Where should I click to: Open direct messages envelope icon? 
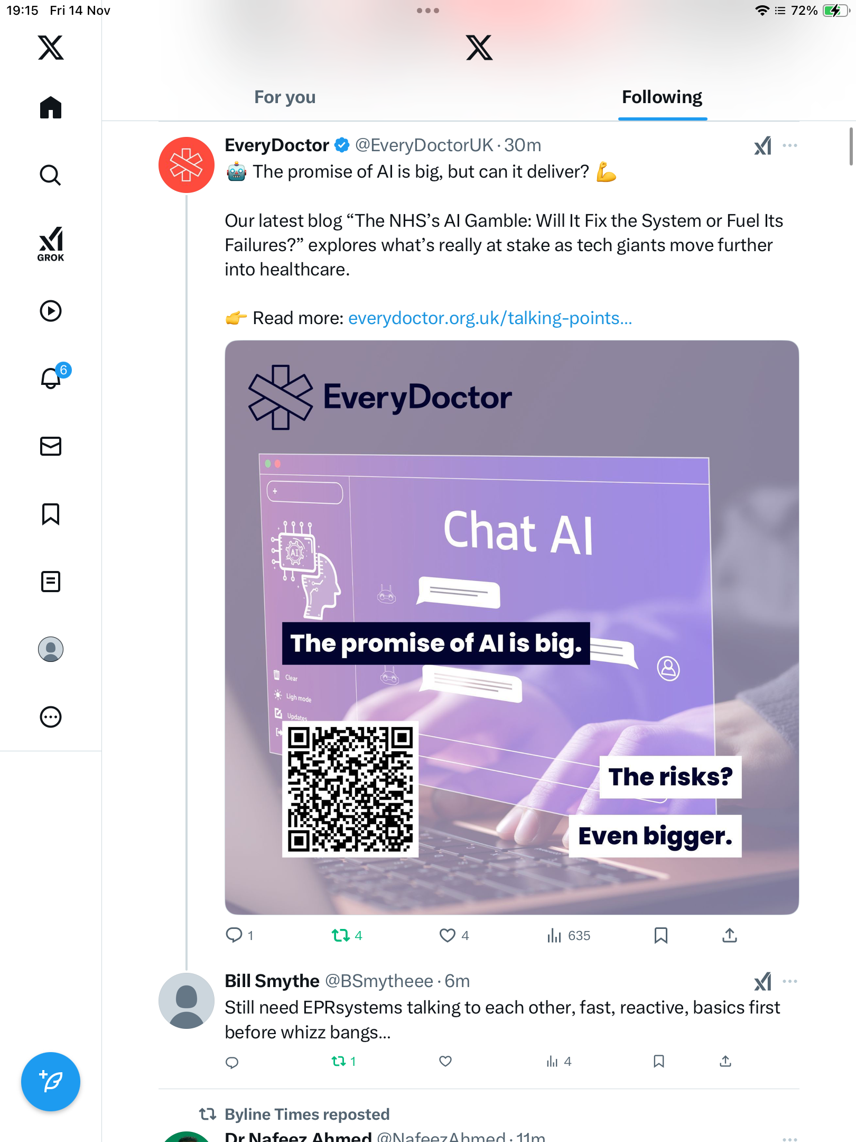(51, 446)
